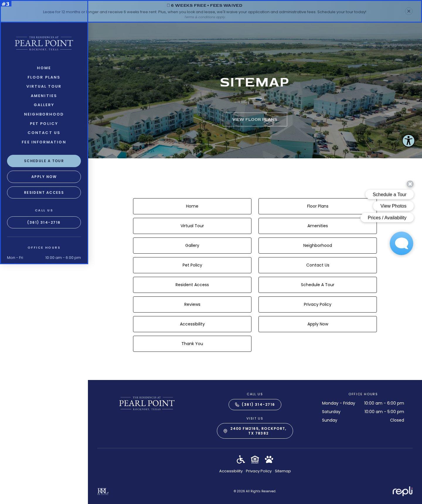
Task: Select the Resident Access sitemap box
Action: pos(192,285)
